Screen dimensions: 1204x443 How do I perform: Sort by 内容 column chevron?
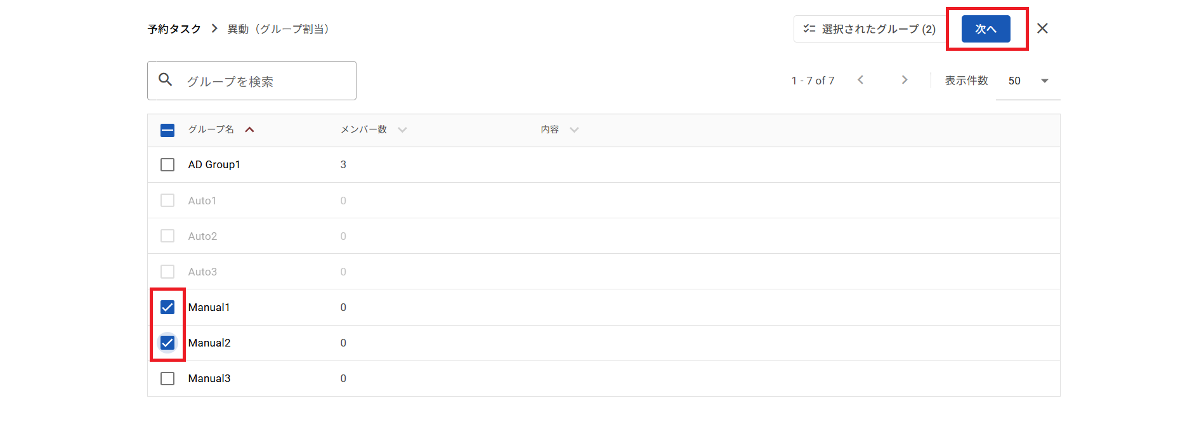pos(574,129)
